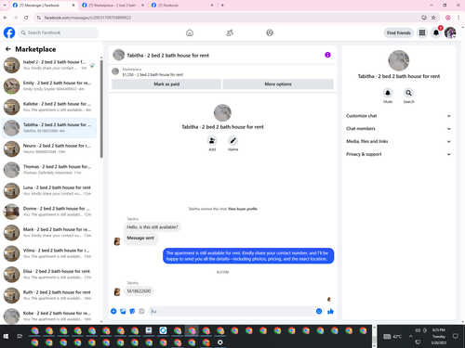Open Mark's chat in the list

[x=49, y=232]
